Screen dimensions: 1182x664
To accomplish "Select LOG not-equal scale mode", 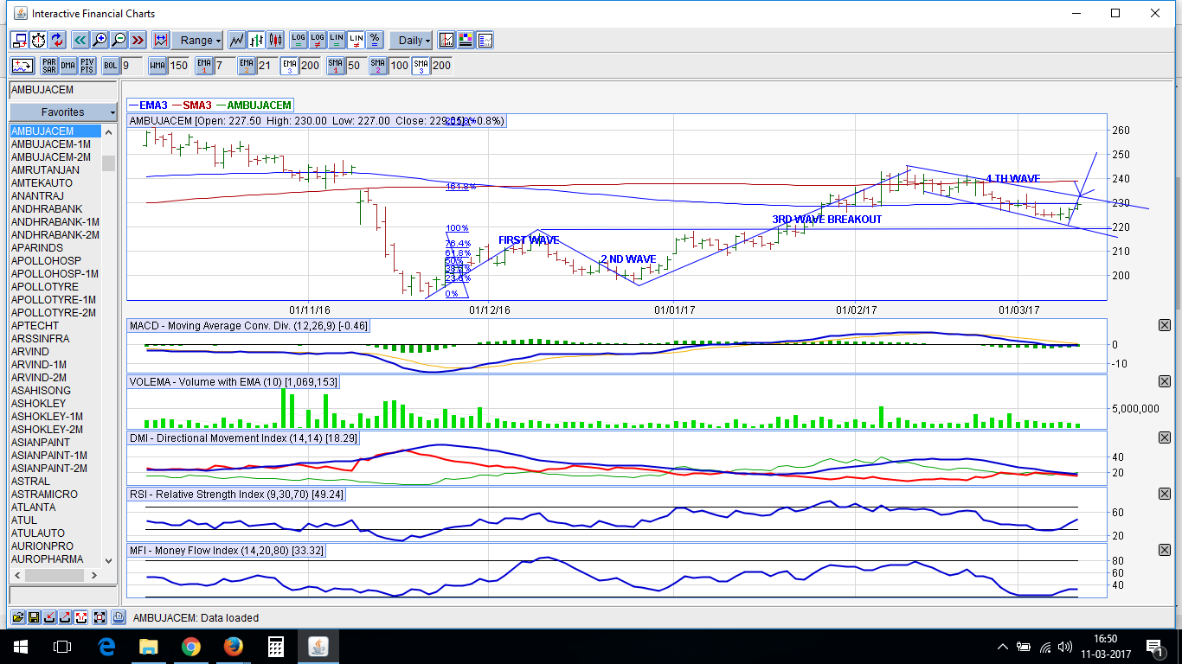I will (318, 40).
